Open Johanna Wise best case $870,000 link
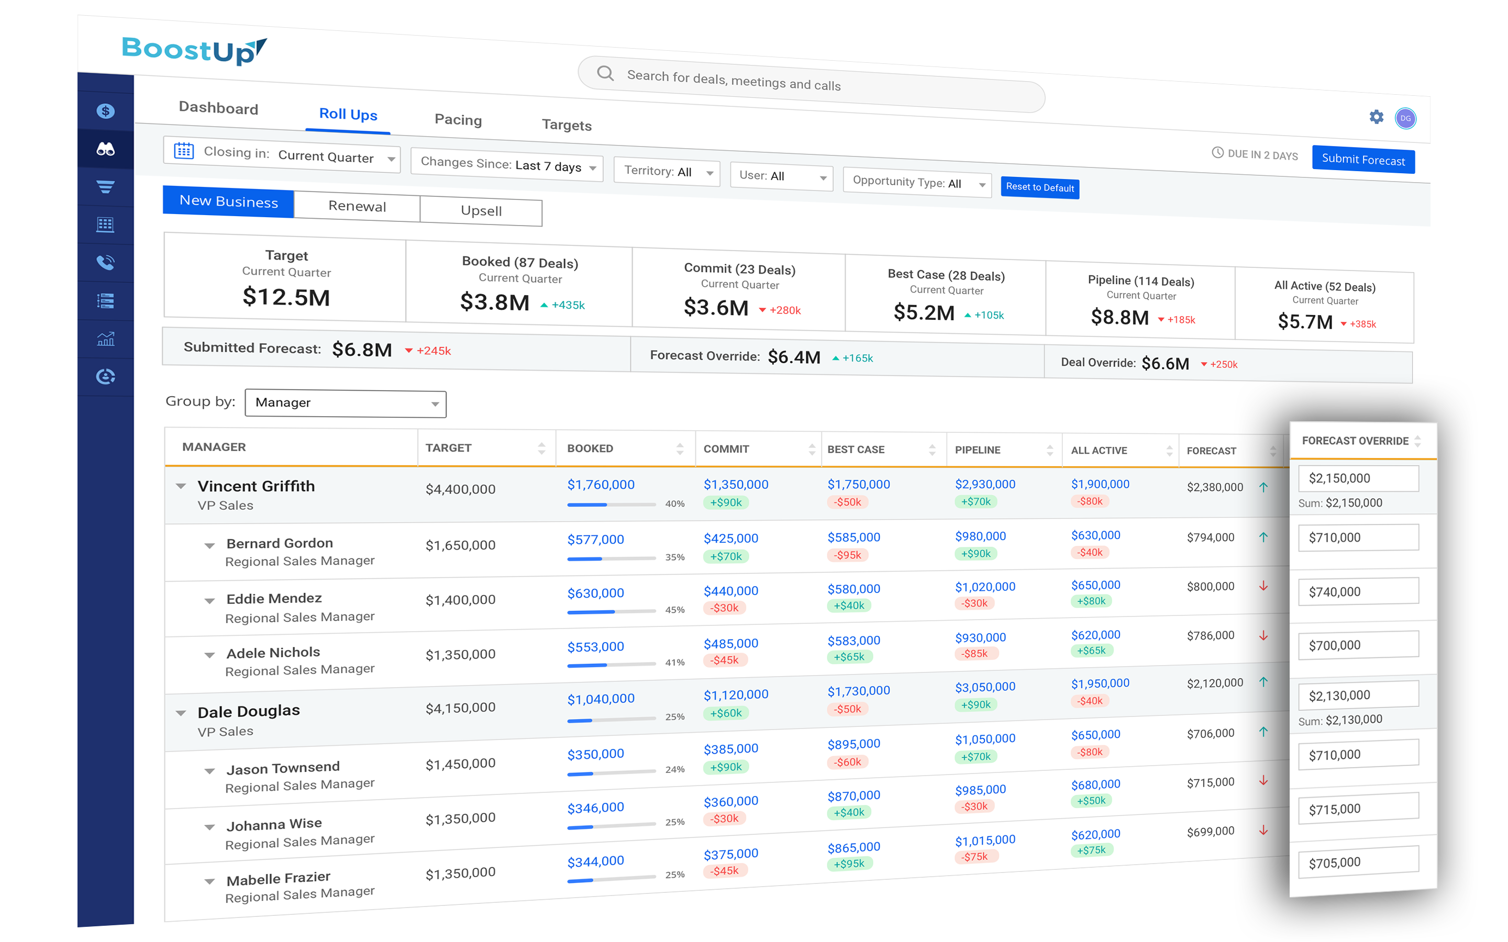 pos(853,796)
